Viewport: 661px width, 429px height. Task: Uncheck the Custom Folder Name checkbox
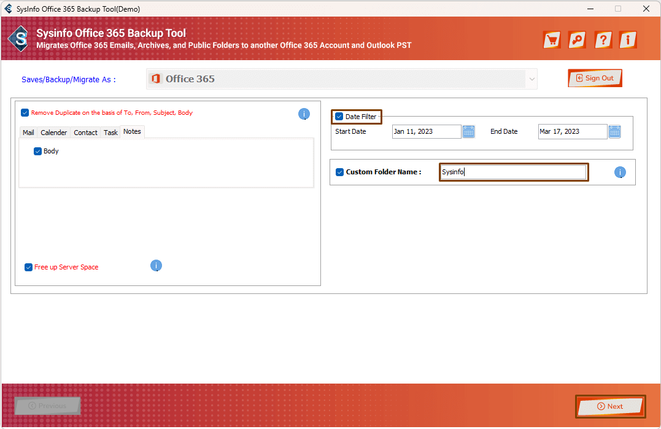click(339, 172)
